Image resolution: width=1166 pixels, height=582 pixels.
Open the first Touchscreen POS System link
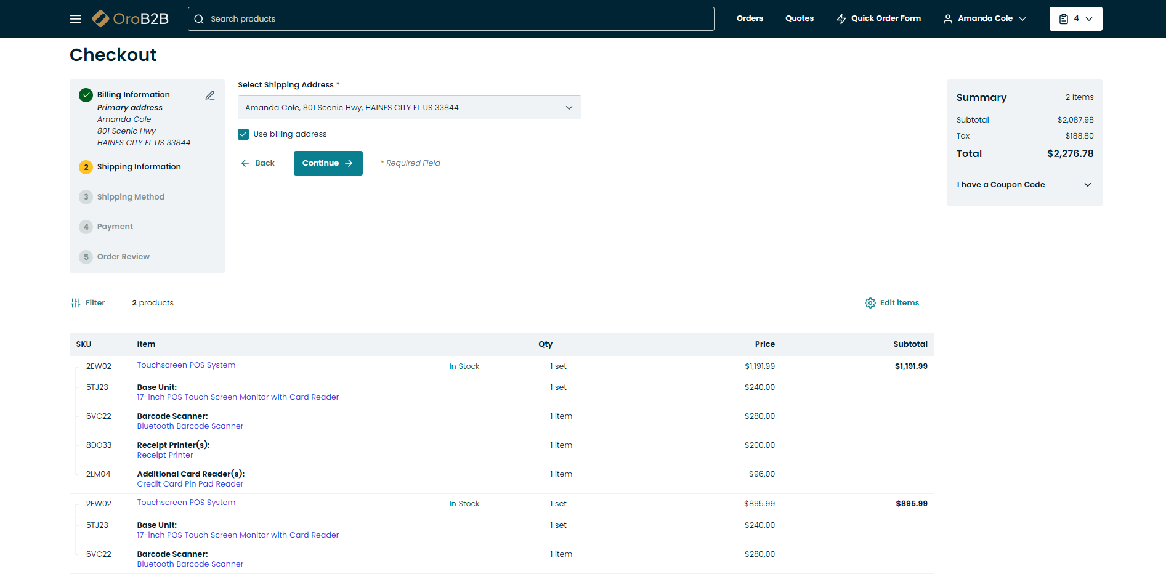186,365
